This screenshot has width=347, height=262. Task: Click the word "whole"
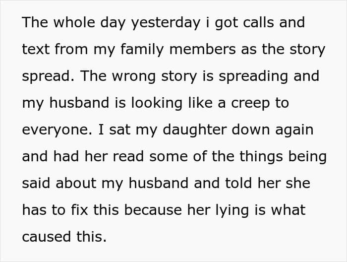(x=74, y=22)
